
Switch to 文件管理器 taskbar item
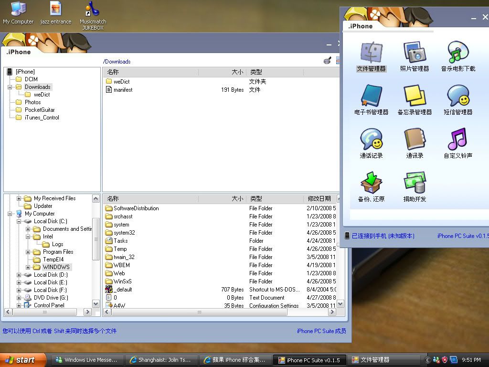click(x=383, y=360)
